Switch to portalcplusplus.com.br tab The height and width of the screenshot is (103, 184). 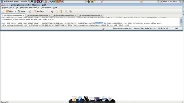point(13,15)
